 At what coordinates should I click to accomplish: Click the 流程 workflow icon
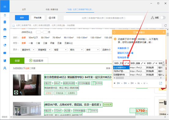coord(152,18)
